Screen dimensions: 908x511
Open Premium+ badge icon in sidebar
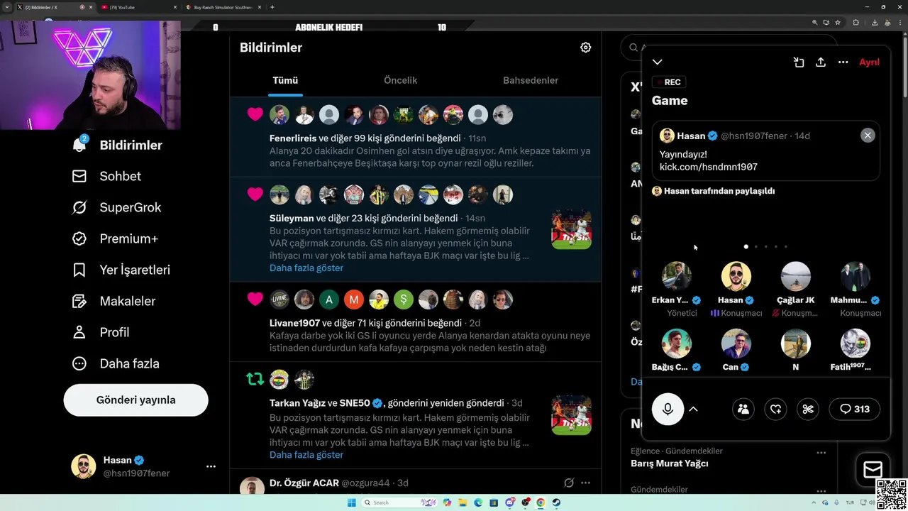point(79,238)
